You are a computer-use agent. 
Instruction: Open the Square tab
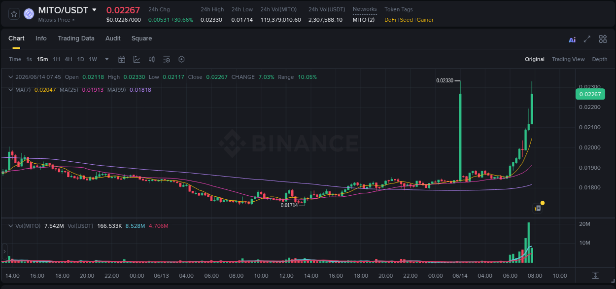click(x=141, y=38)
